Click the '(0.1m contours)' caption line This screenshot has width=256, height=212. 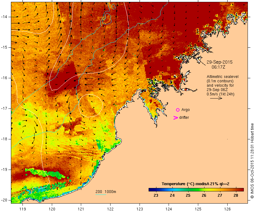coord(220,81)
